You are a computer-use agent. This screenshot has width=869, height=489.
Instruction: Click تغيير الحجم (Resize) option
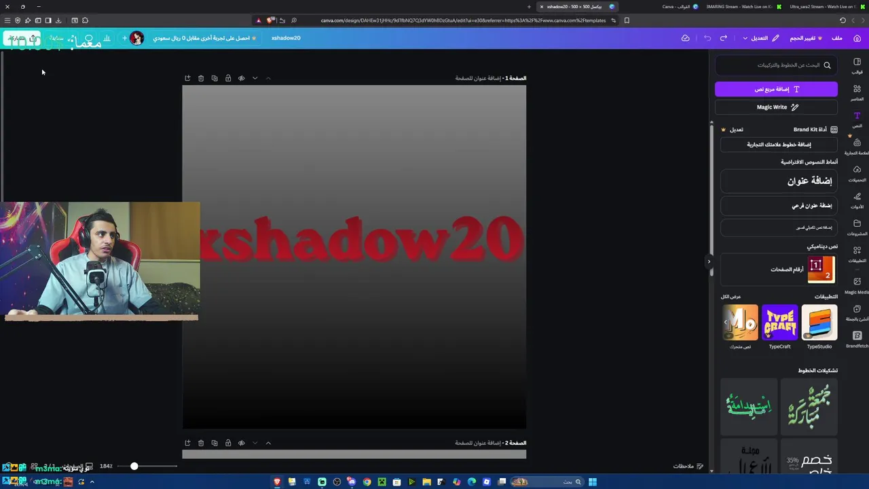806,38
